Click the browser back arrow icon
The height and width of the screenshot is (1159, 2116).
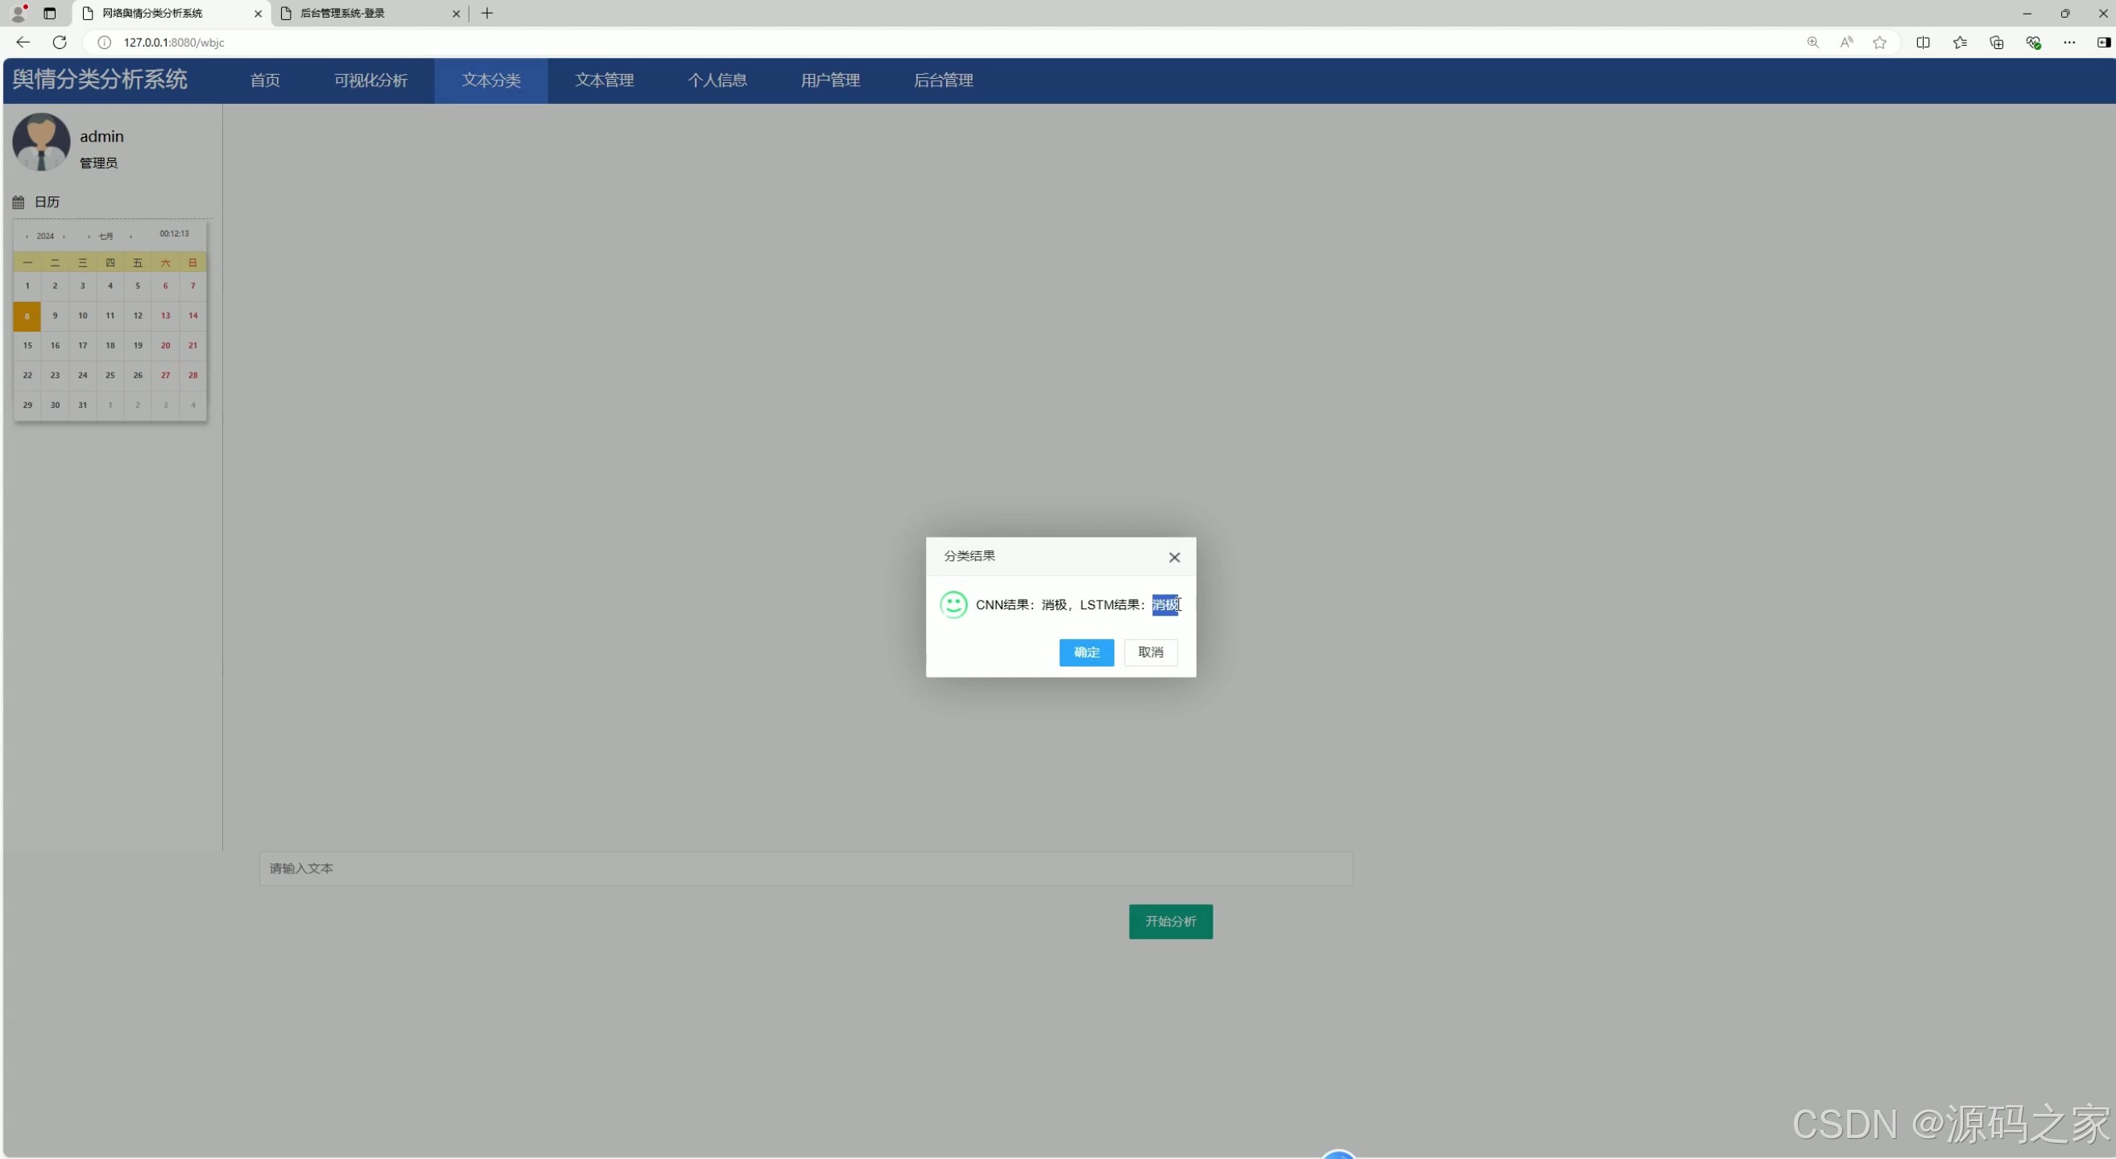click(23, 42)
